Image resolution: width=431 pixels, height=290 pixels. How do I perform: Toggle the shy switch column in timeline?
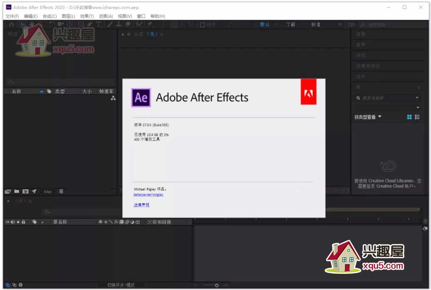(x=100, y=222)
